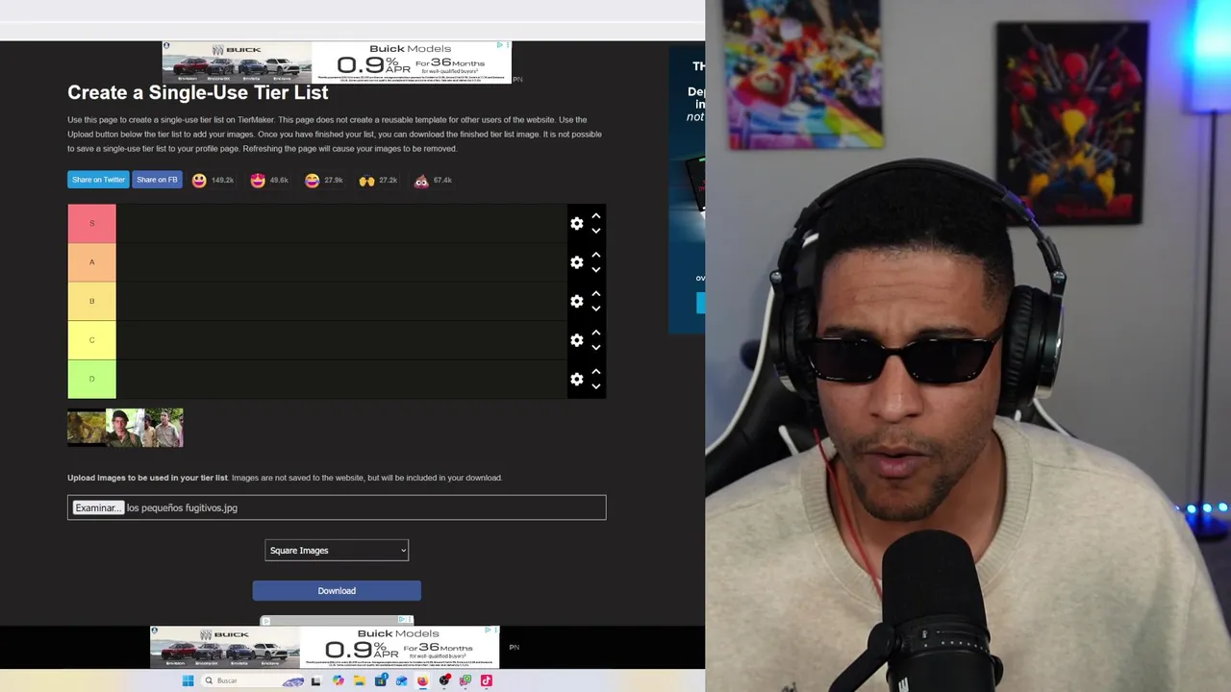Click Share on FB button
This screenshot has width=1231, height=692.
tap(157, 180)
